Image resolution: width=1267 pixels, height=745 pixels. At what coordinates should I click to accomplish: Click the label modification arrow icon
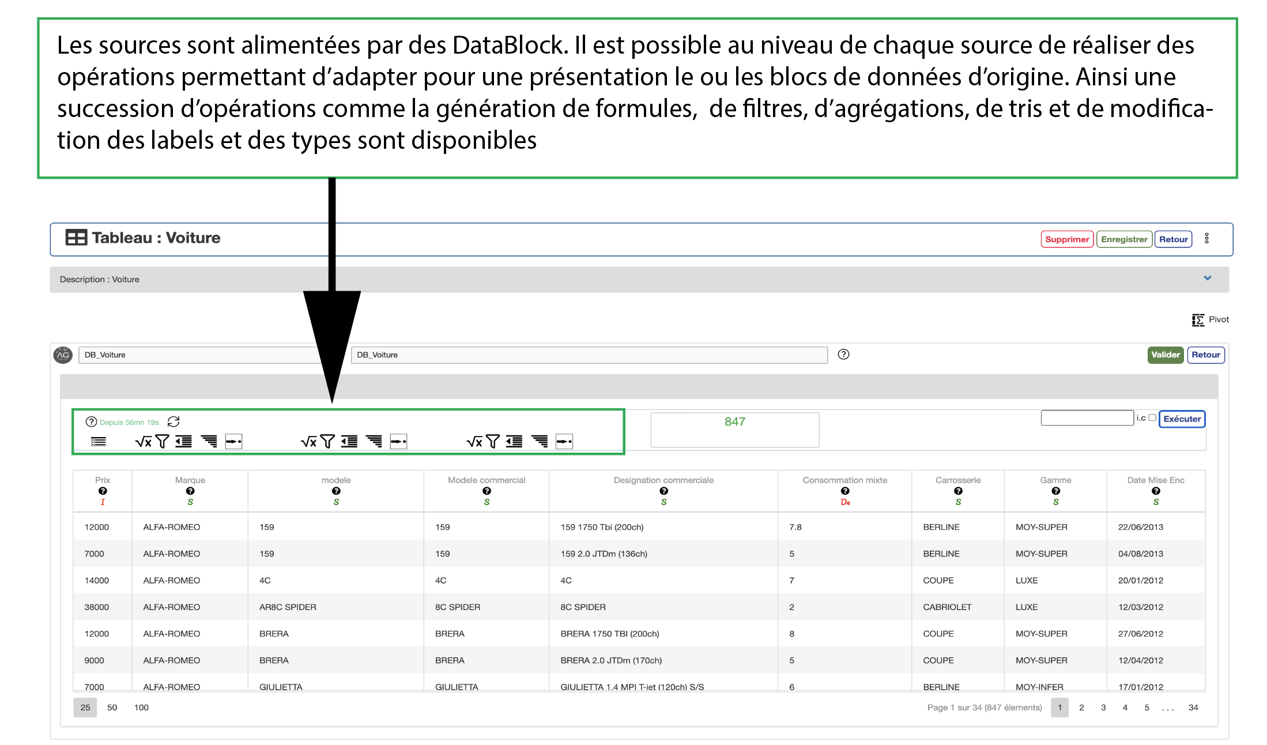coord(233,442)
